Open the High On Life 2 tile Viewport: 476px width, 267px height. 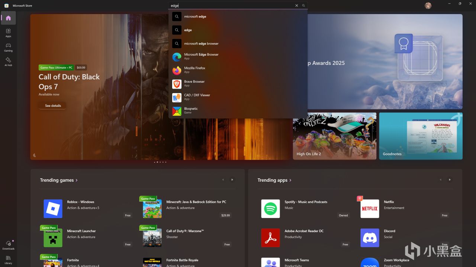point(335,136)
